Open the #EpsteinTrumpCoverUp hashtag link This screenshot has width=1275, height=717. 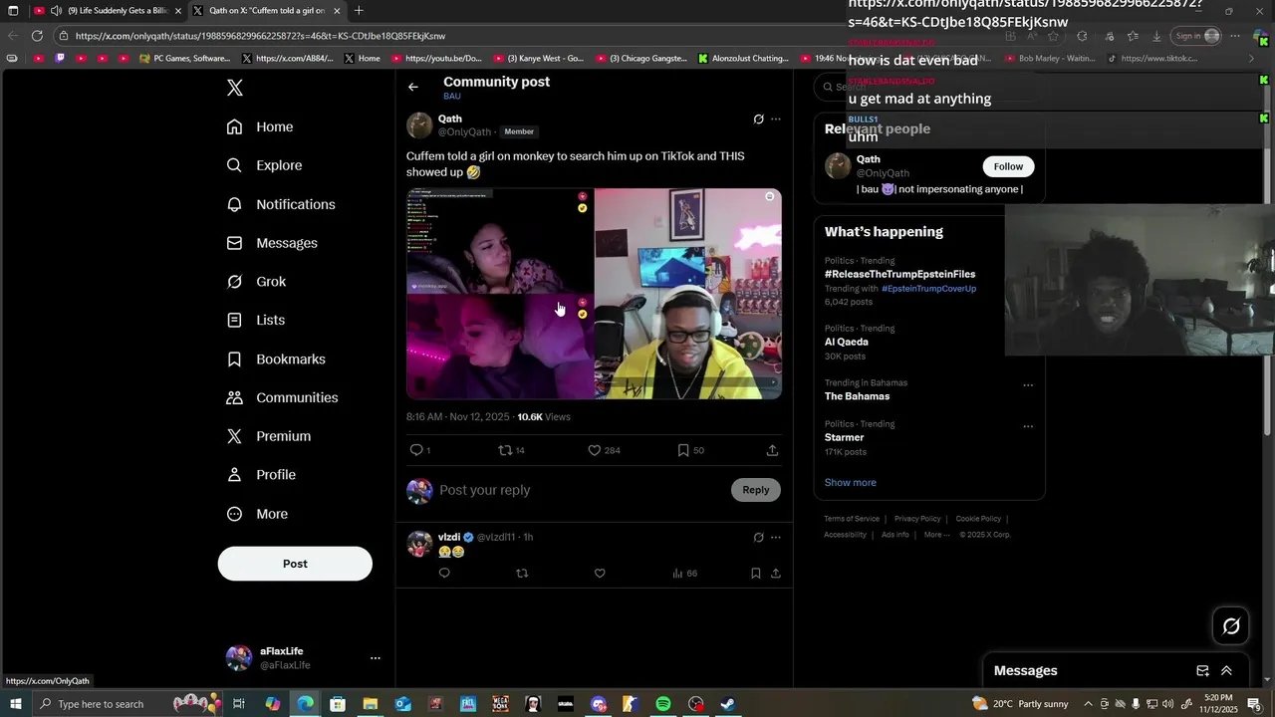click(x=928, y=289)
